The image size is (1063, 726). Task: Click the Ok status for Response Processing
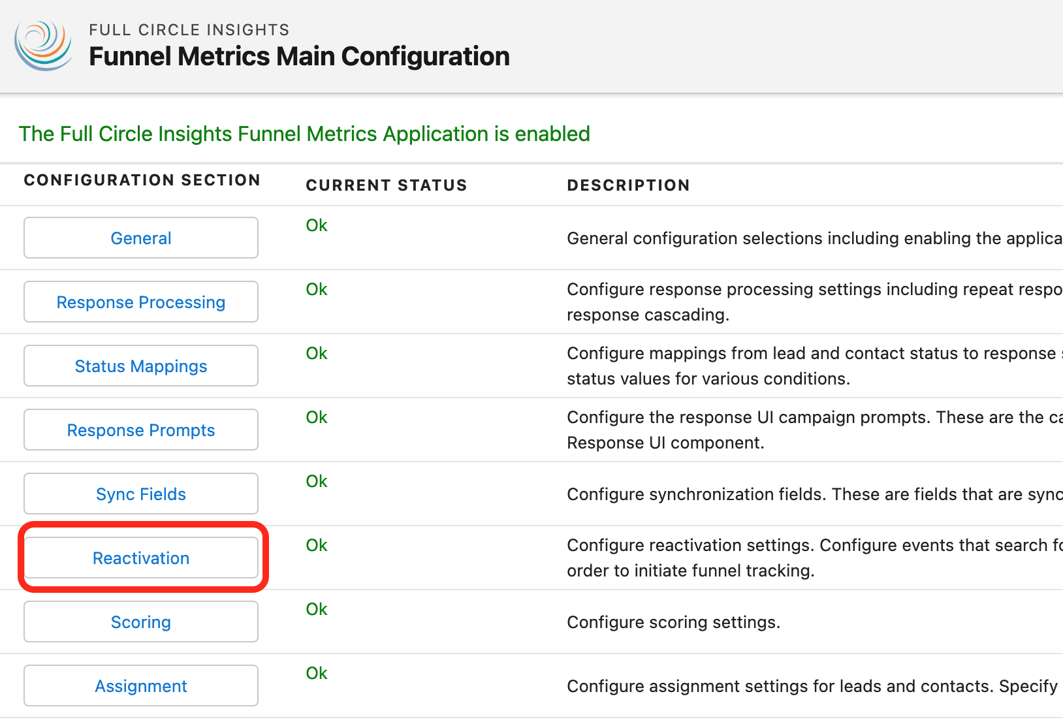[317, 289]
